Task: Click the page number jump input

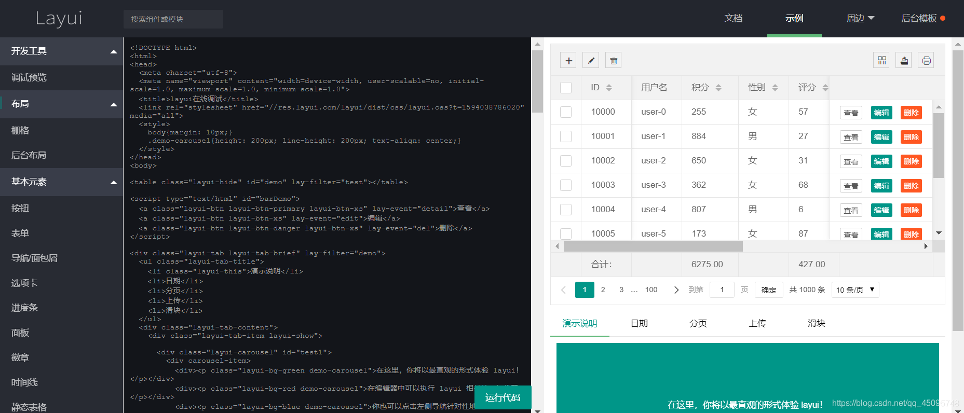Action: pyautogui.click(x=722, y=290)
